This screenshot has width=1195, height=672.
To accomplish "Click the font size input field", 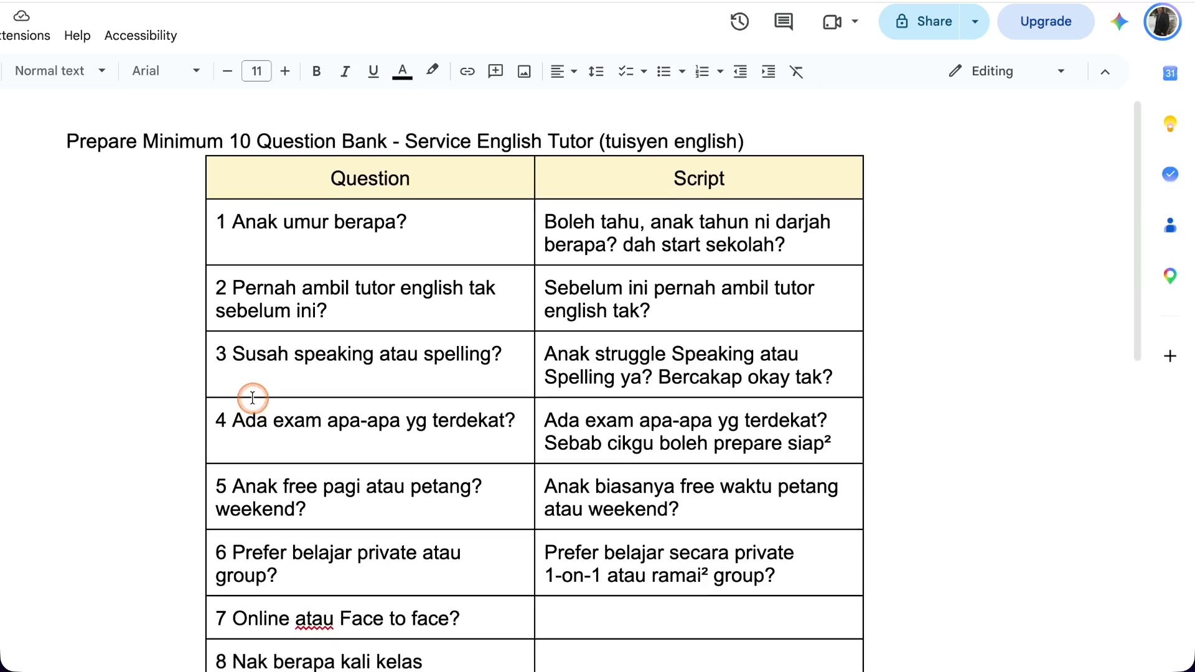I will [256, 71].
